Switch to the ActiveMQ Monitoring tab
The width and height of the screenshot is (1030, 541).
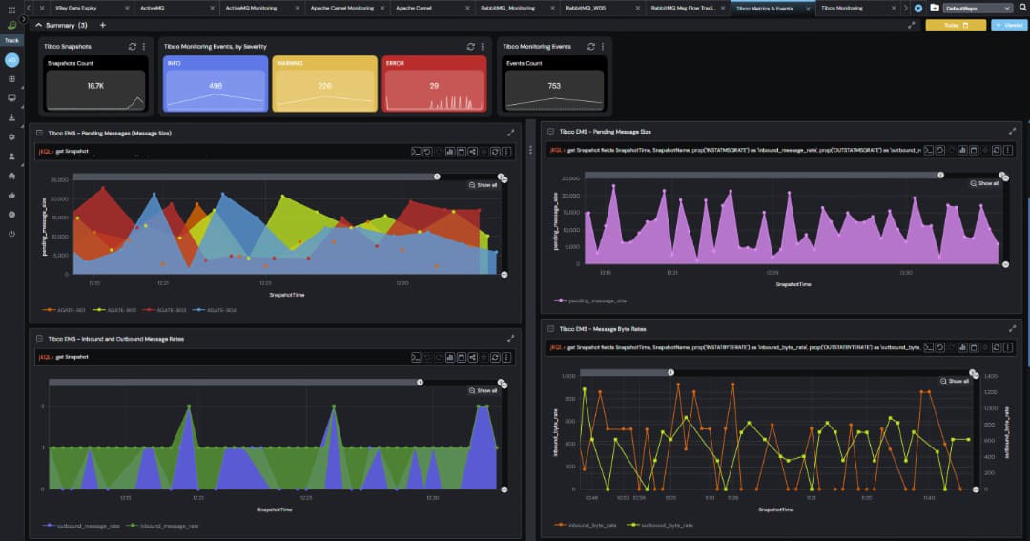(x=251, y=8)
